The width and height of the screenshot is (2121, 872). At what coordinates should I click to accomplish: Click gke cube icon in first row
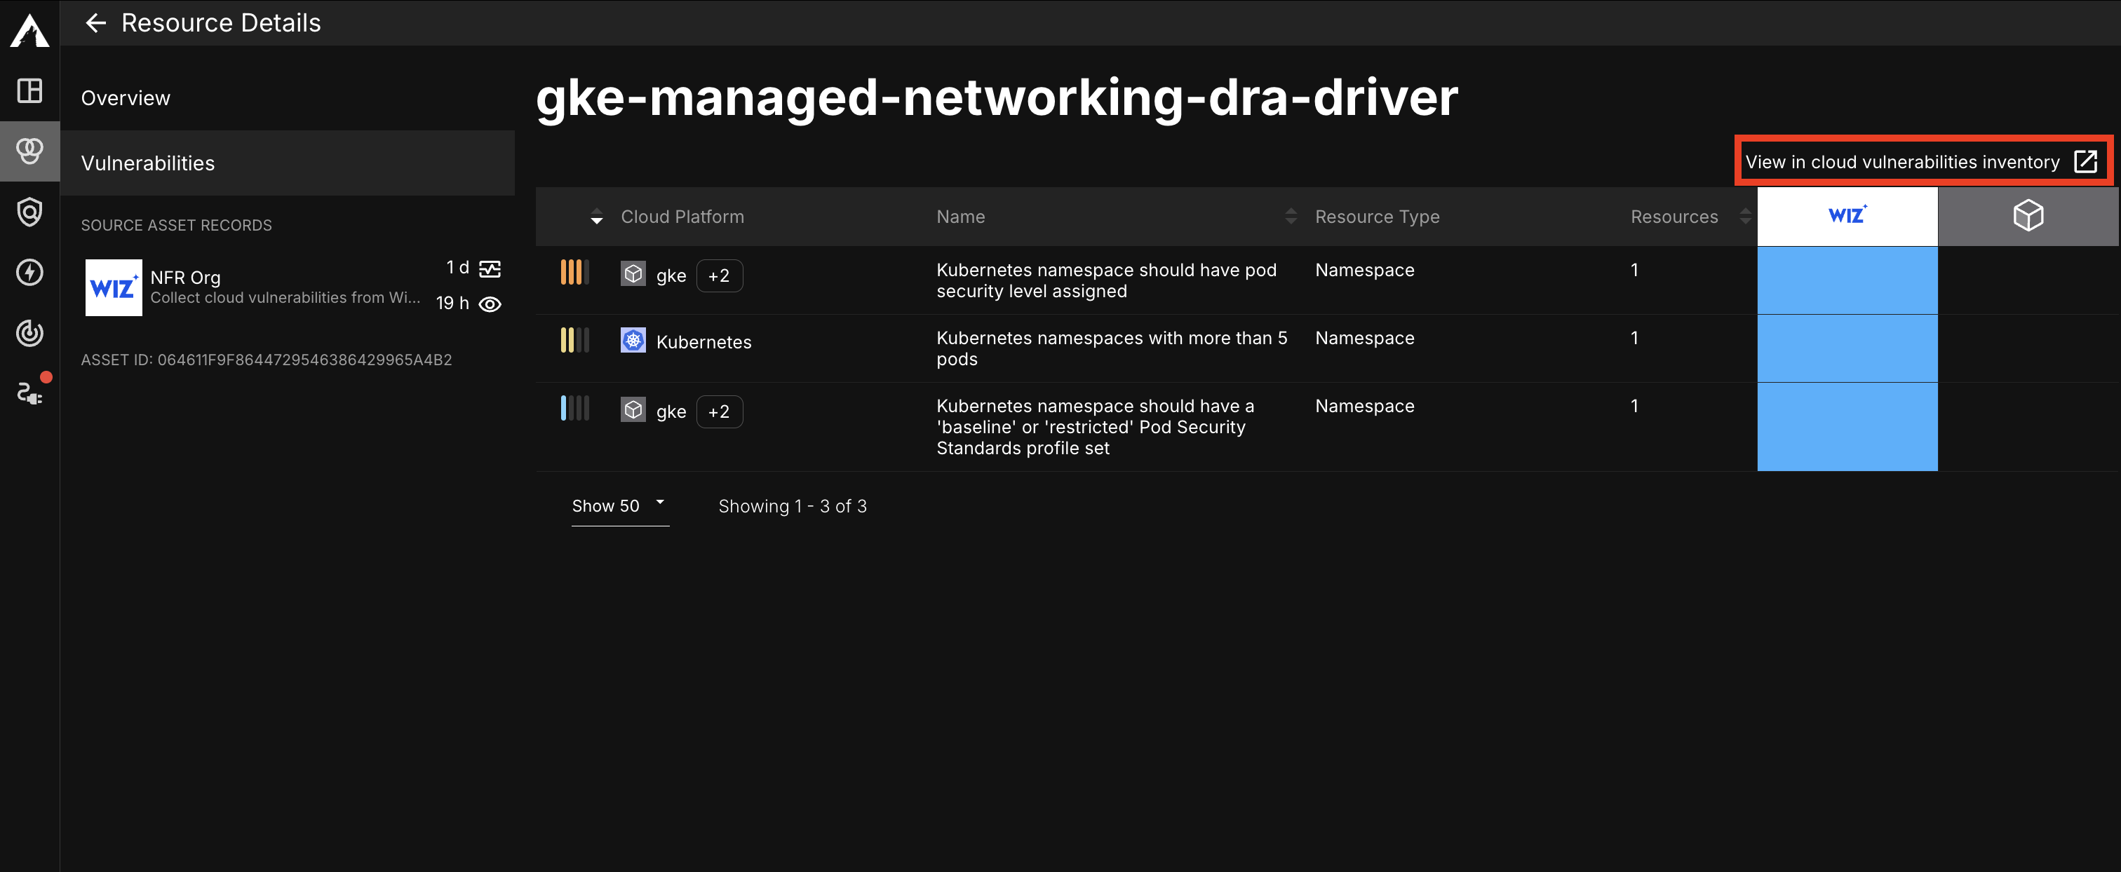pos(633,274)
